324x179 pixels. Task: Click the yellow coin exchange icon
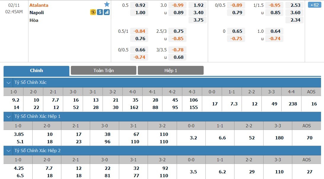pyautogui.click(x=93, y=12)
